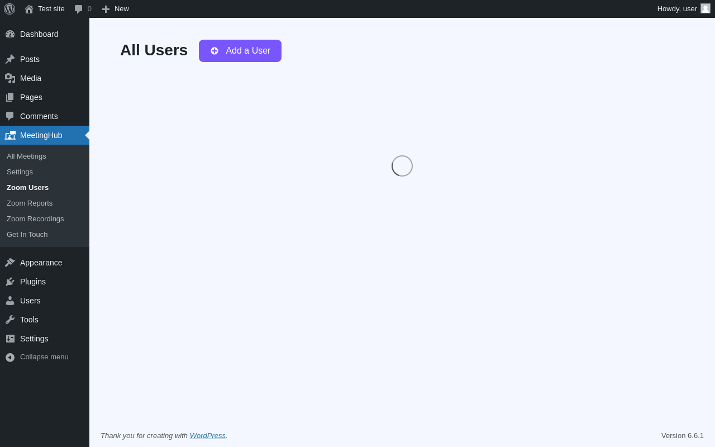
Task: Click the Comments speech bubble sidebar icon
Action: pyautogui.click(x=10, y=116)
